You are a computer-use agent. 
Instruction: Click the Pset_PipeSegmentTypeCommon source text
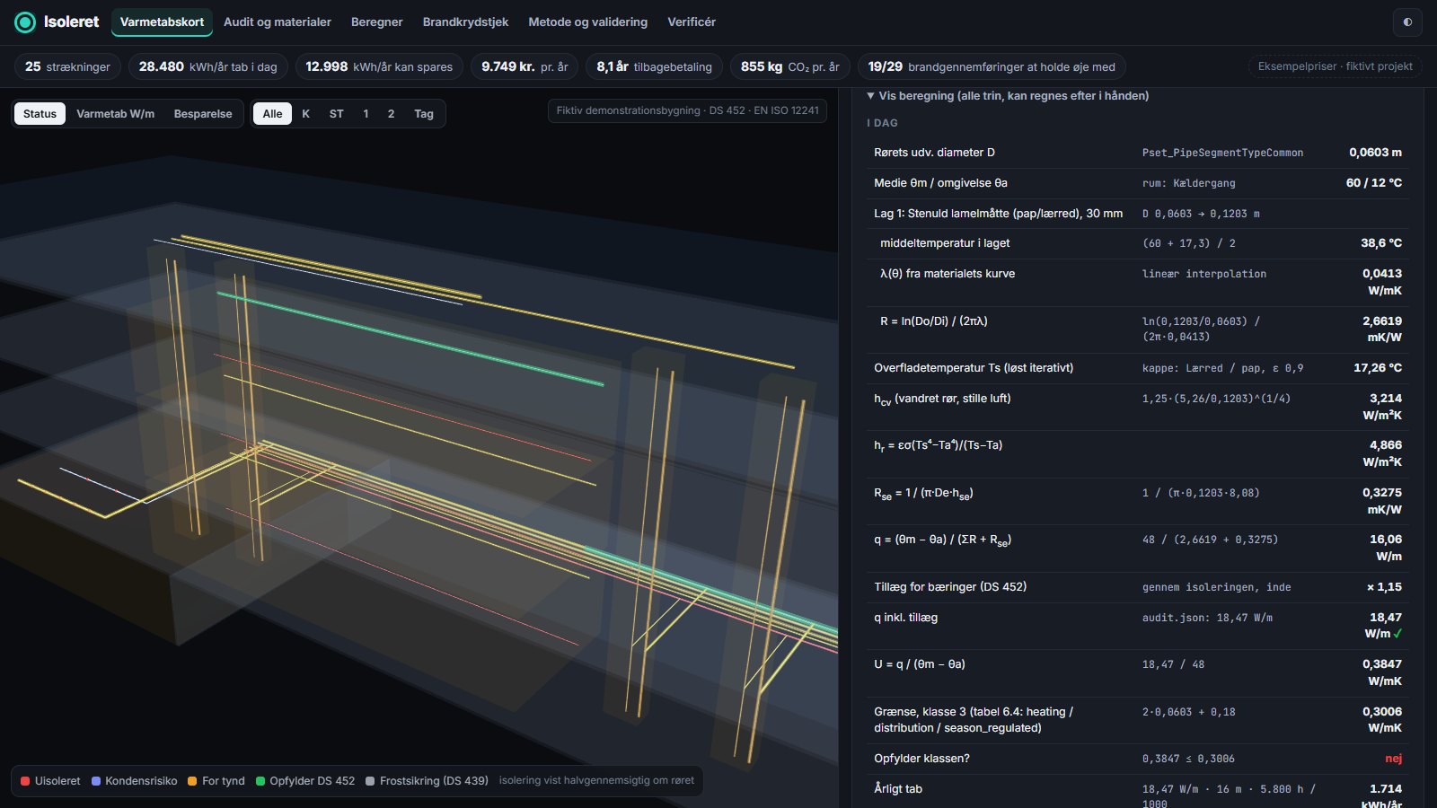[x=1222, y=153]
